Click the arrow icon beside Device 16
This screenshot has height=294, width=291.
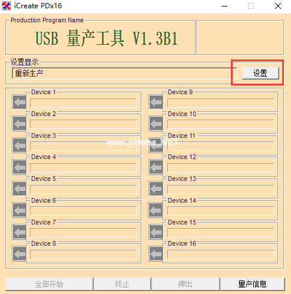[x=156, y=253]
